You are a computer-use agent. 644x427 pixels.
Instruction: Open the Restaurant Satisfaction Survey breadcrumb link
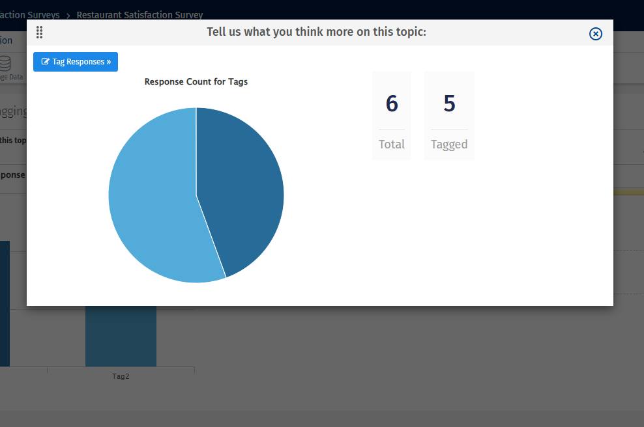[139, 15]
